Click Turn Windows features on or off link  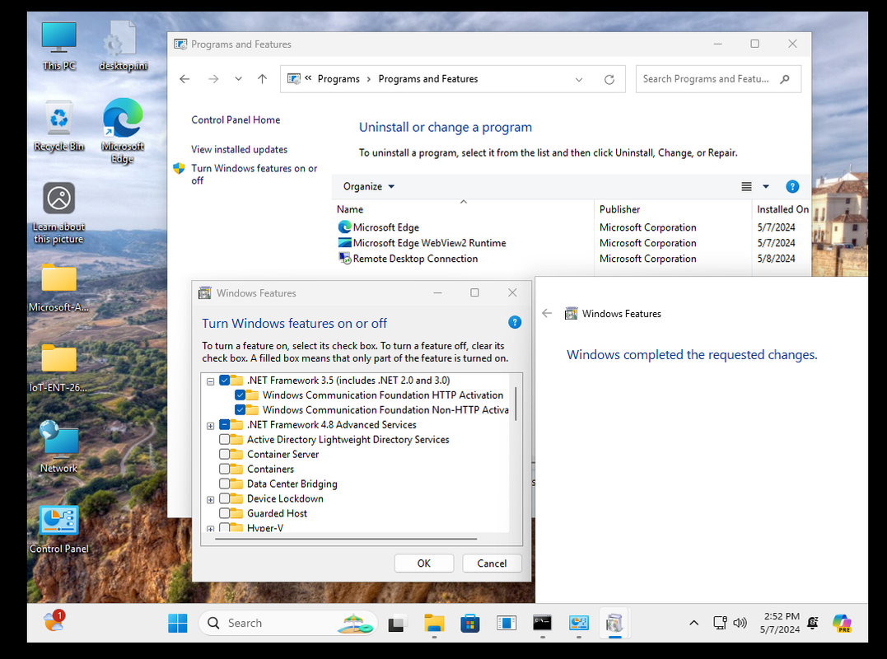coord(254,175)
